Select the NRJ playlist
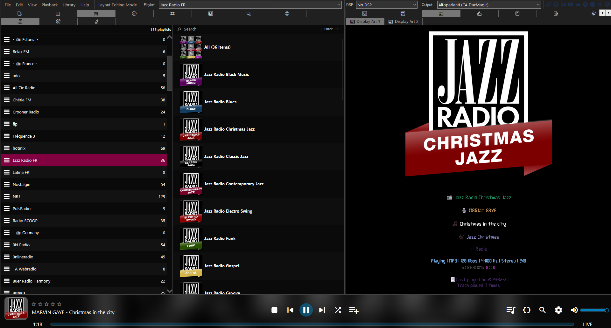 (x=84, y=196)
